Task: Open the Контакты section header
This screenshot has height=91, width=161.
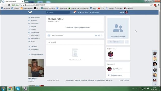Action: pyautogui.click(x=110, y=64)
